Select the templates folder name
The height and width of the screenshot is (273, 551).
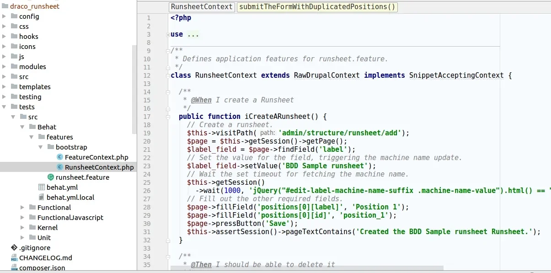tap(35, 86)
